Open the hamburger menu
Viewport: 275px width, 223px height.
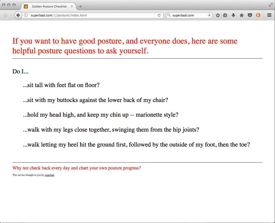[x=269, y=15]
